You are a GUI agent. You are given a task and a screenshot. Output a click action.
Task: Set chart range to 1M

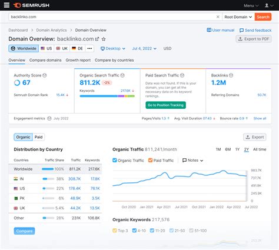(218, 149)
